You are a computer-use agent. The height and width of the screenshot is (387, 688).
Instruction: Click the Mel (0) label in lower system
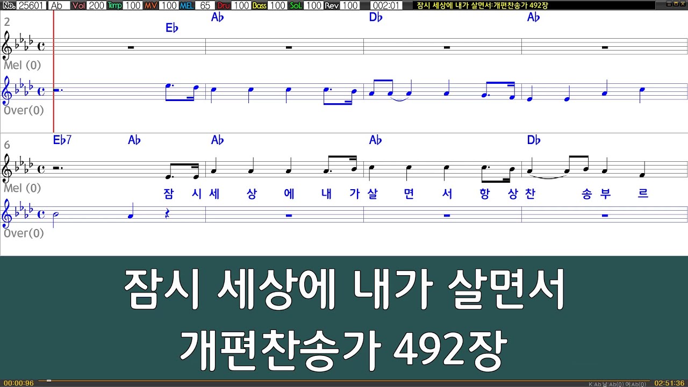pyautogui.click(x=23, y=188)
